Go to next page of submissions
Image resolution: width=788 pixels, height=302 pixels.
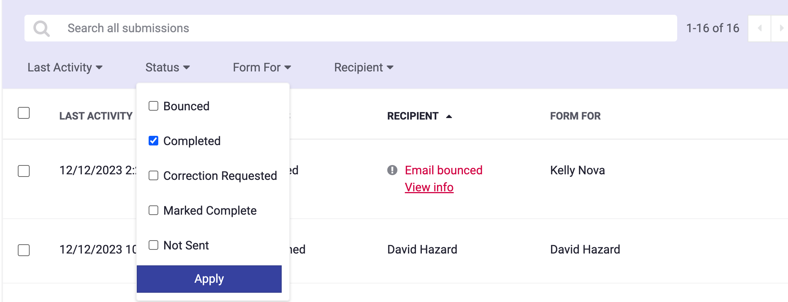click(781, 28)
